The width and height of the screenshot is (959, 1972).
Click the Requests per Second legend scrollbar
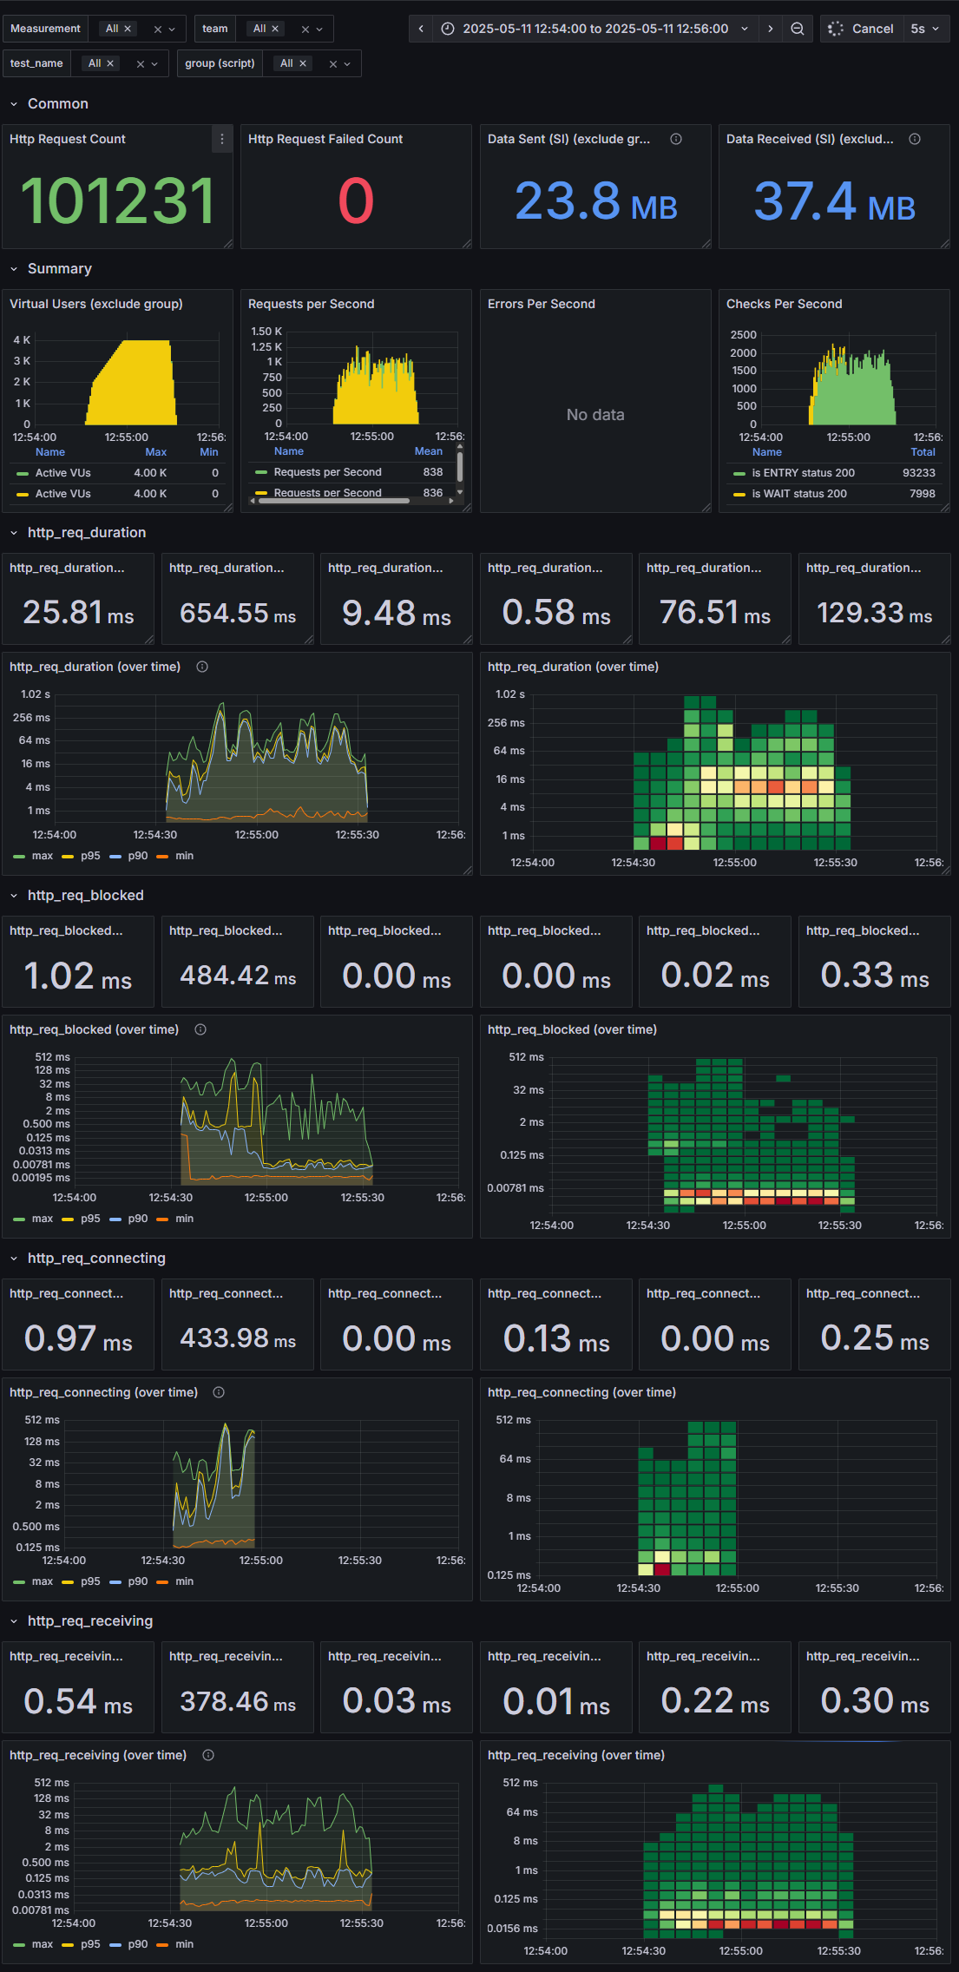click(460, 467)
